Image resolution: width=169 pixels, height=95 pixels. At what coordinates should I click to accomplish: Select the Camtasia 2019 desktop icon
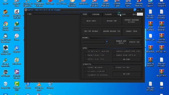tap(17, 86)
